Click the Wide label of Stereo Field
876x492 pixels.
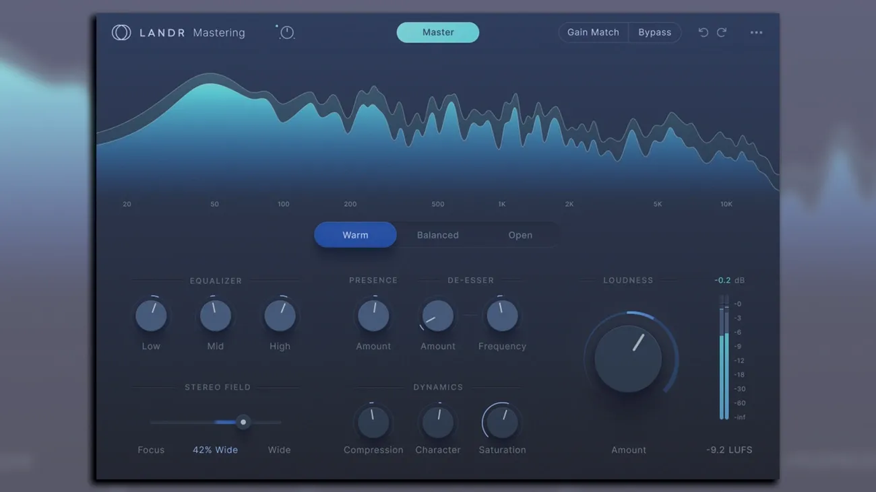pos(279,450)
